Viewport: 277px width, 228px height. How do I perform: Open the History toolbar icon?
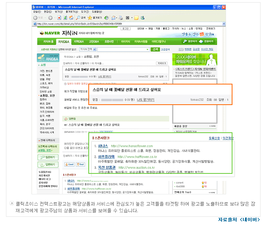pos(106,18)
